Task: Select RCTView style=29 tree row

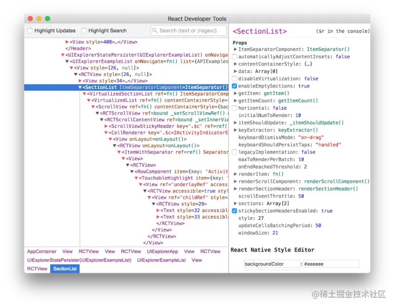Action: (x=126, y=204)
